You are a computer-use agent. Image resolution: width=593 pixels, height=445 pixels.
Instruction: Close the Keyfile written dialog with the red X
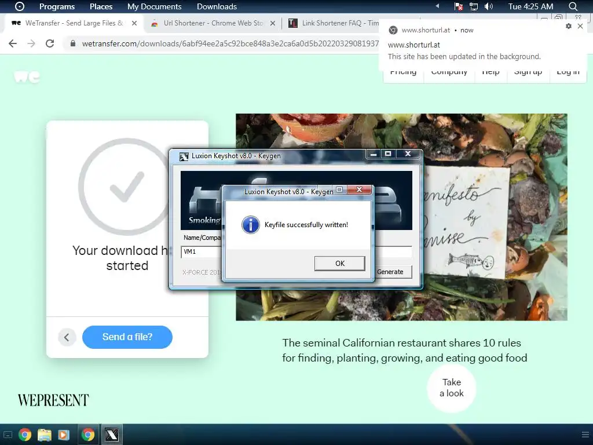pyautogui.click(x=359, y=189)
